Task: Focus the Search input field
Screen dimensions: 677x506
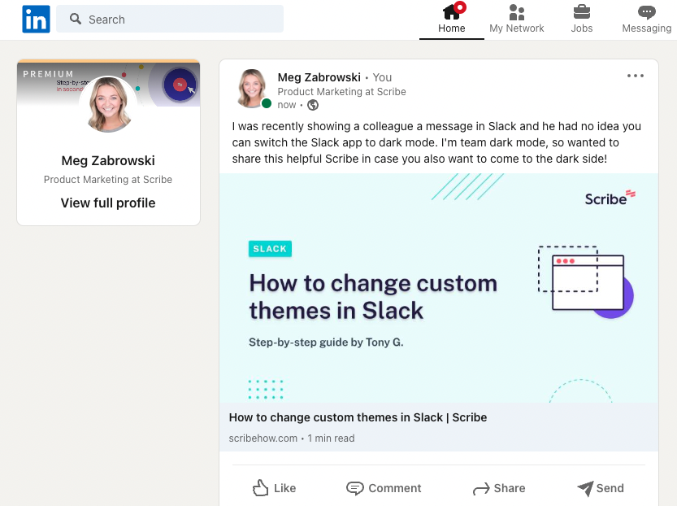Action: pyautogui.click(x=170, y=19)
